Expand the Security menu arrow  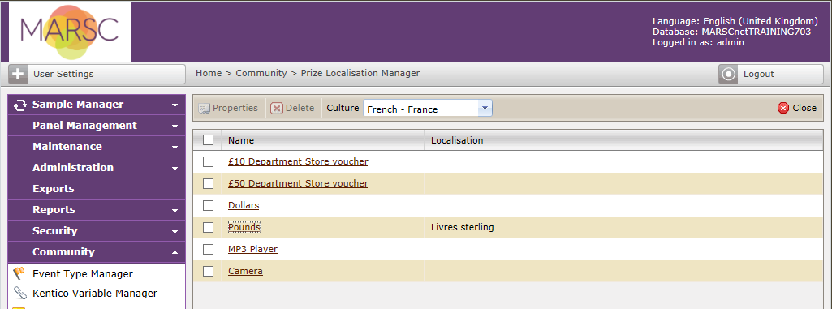(175, 232)
